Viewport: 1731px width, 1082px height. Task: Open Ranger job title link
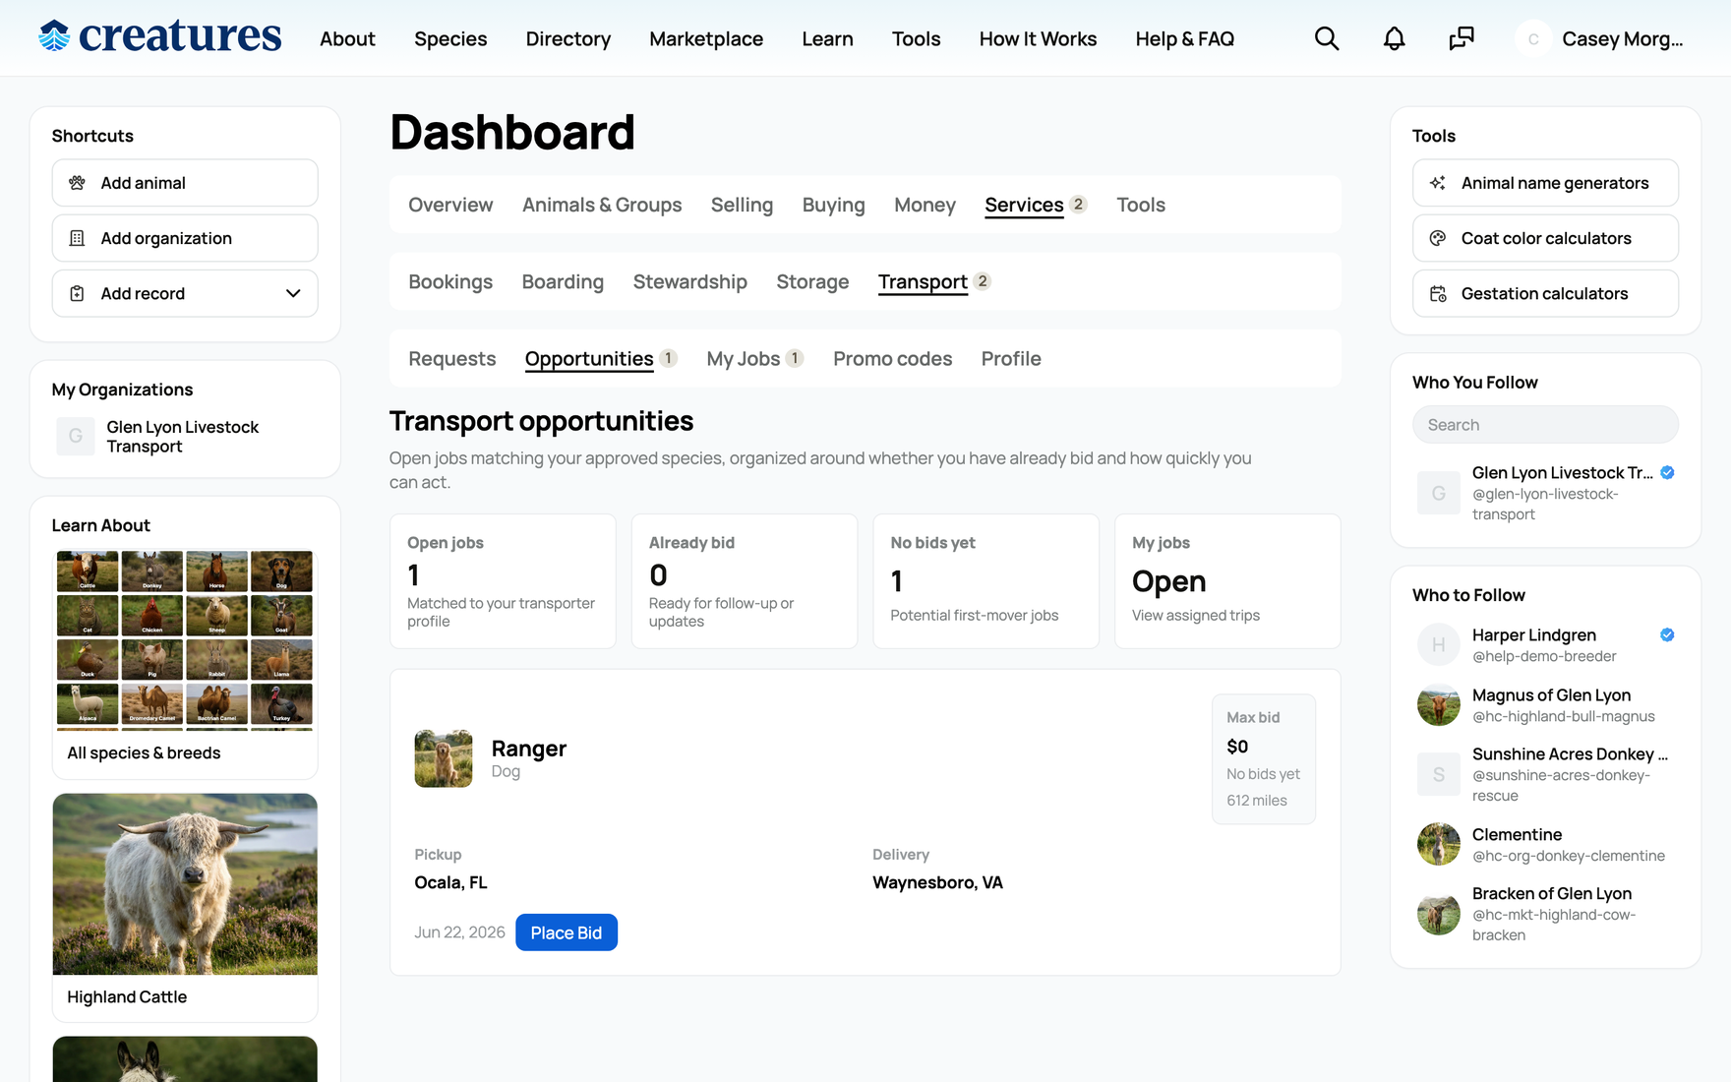tap(528, 749)
